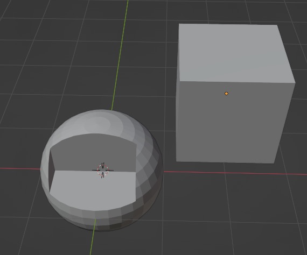Click the 3D cursor crosshair in the sphere
The image size is (307, 255).
coord(102,170)
